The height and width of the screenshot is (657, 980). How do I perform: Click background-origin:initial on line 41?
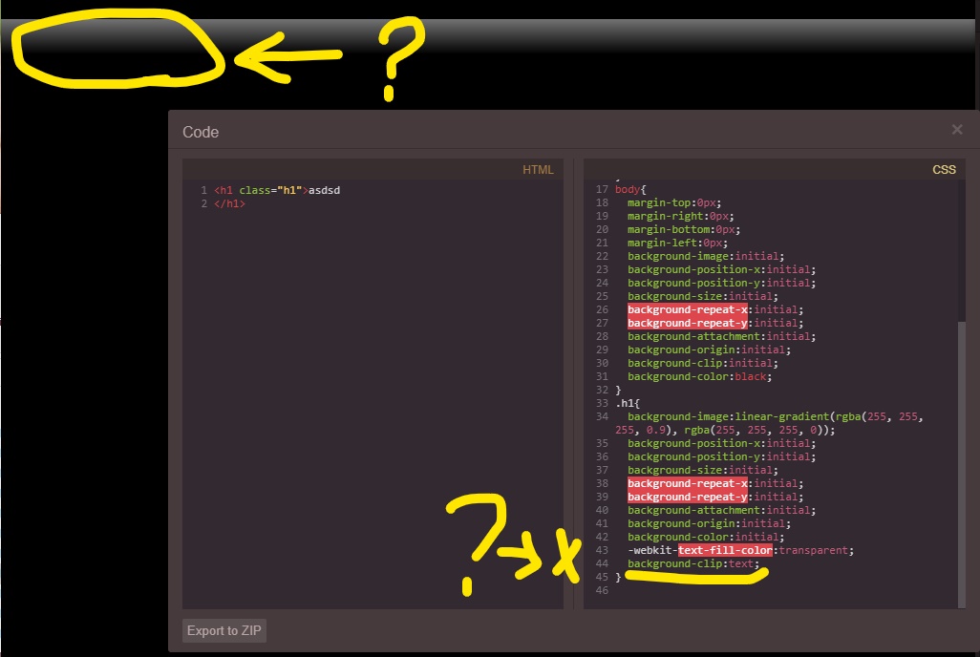709,524
